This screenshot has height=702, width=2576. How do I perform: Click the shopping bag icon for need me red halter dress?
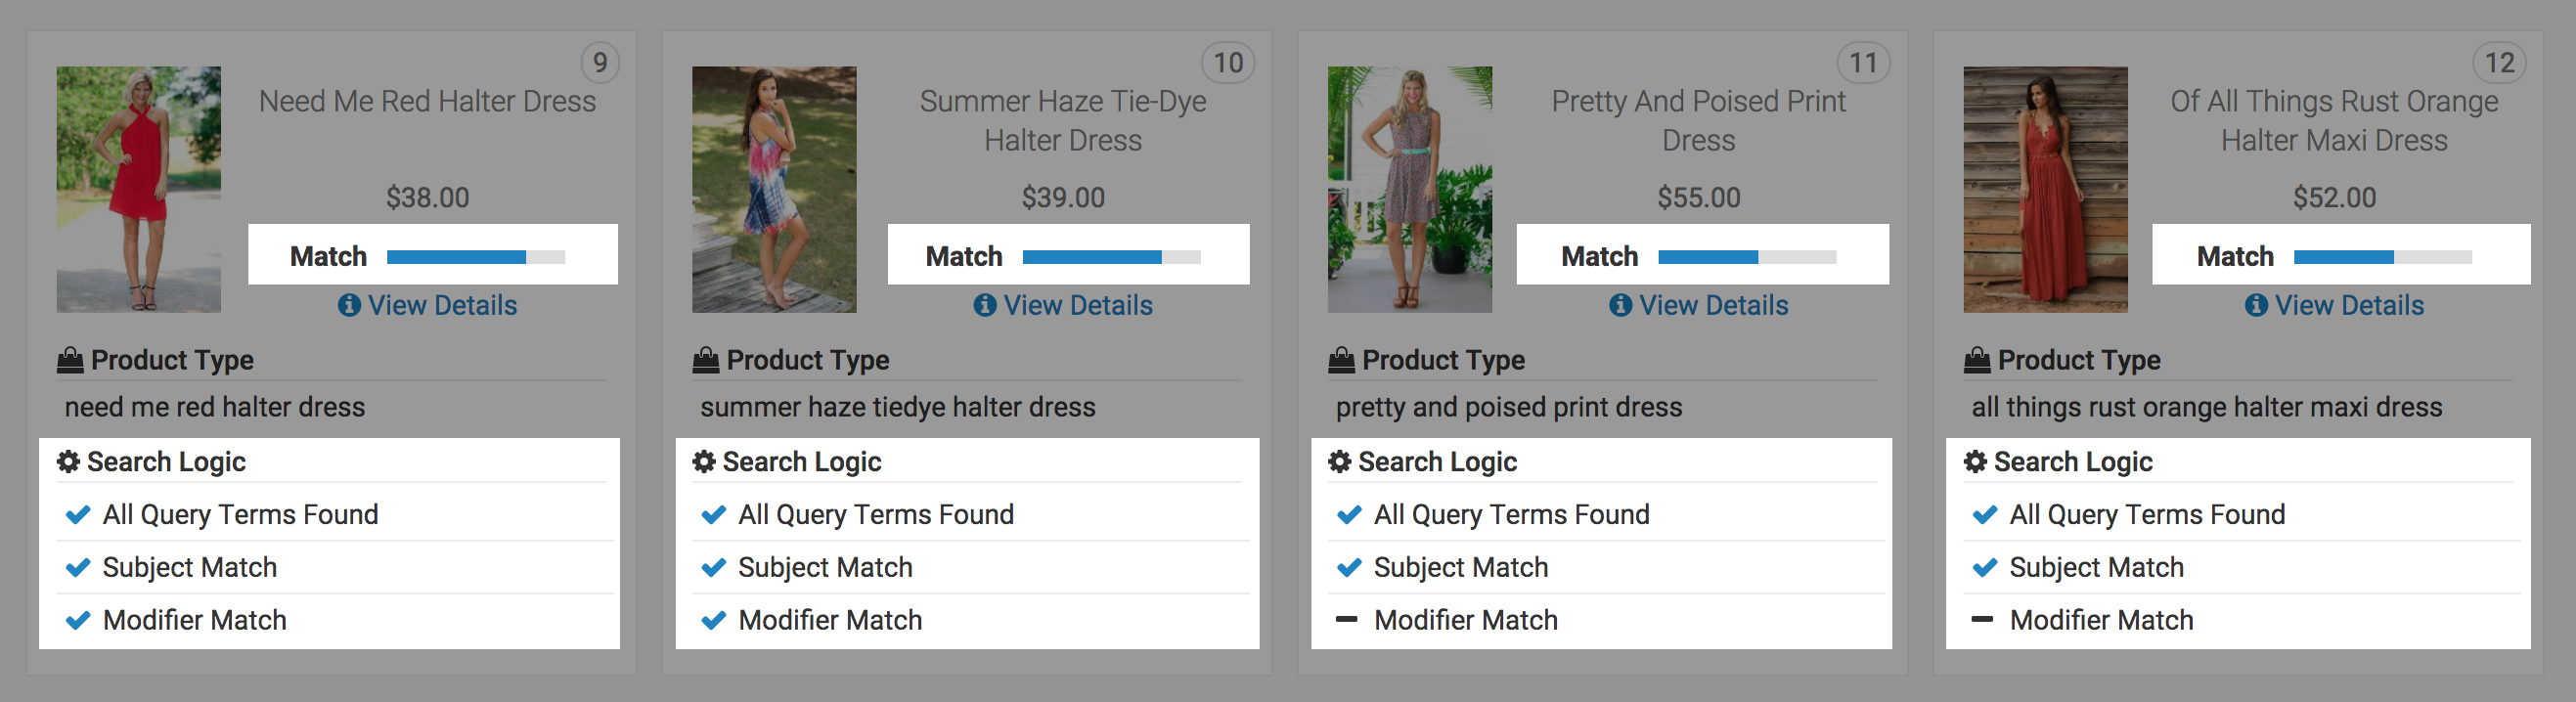pyautogui.click(x=70, y=360)
